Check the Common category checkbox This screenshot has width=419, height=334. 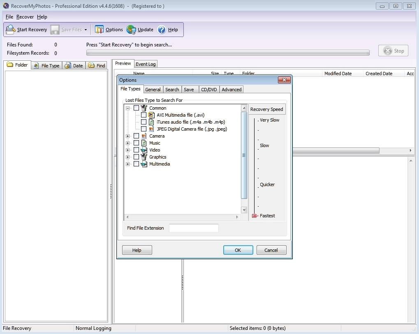pyautogui.click(x=136, y=108)
